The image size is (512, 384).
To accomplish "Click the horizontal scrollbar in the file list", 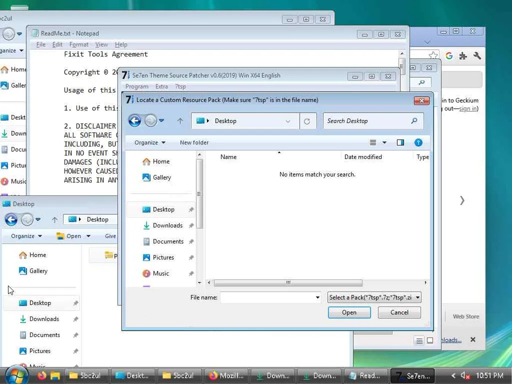I will coord(288,282).
